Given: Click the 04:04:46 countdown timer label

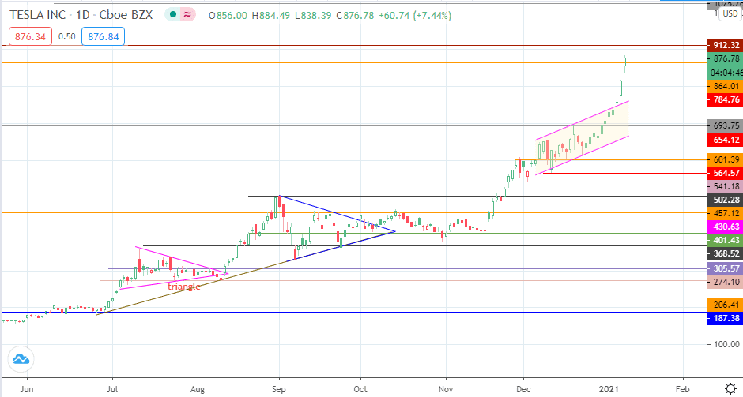Looking at the screenshot, I should click(725, 73).
